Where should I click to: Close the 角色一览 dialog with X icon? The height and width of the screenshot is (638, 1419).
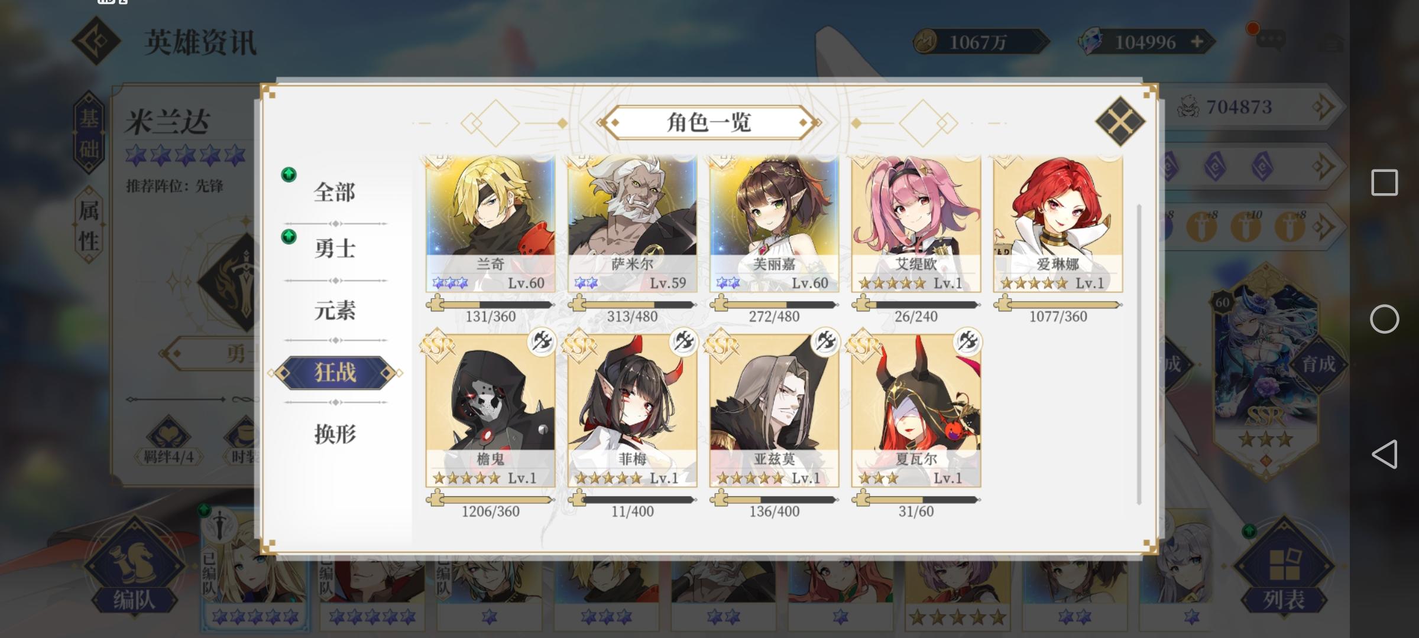coord(1120,122)
